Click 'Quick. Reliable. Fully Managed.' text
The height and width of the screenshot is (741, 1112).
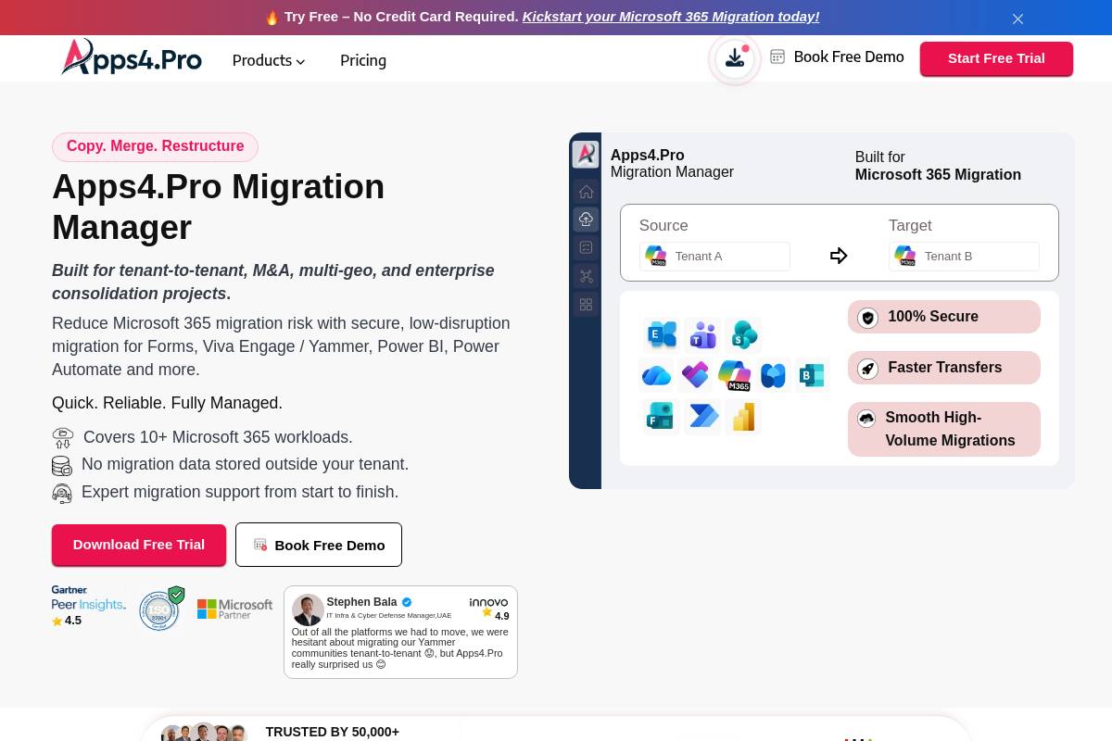pyautogui.click(x=167, y=403)
